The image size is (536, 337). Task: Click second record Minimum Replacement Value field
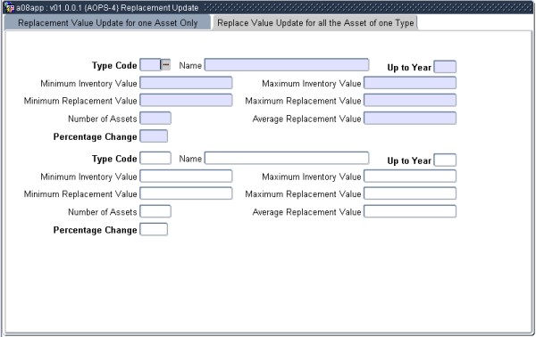coord(187,193)
